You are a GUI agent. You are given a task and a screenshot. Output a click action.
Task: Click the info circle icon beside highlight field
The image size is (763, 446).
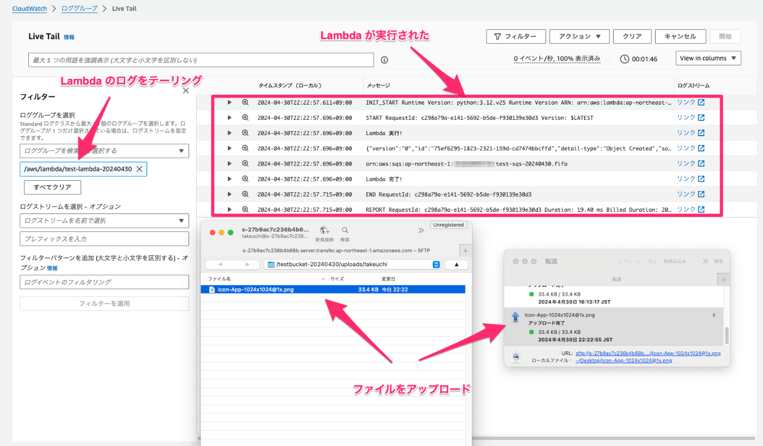[x=384, y=60]
